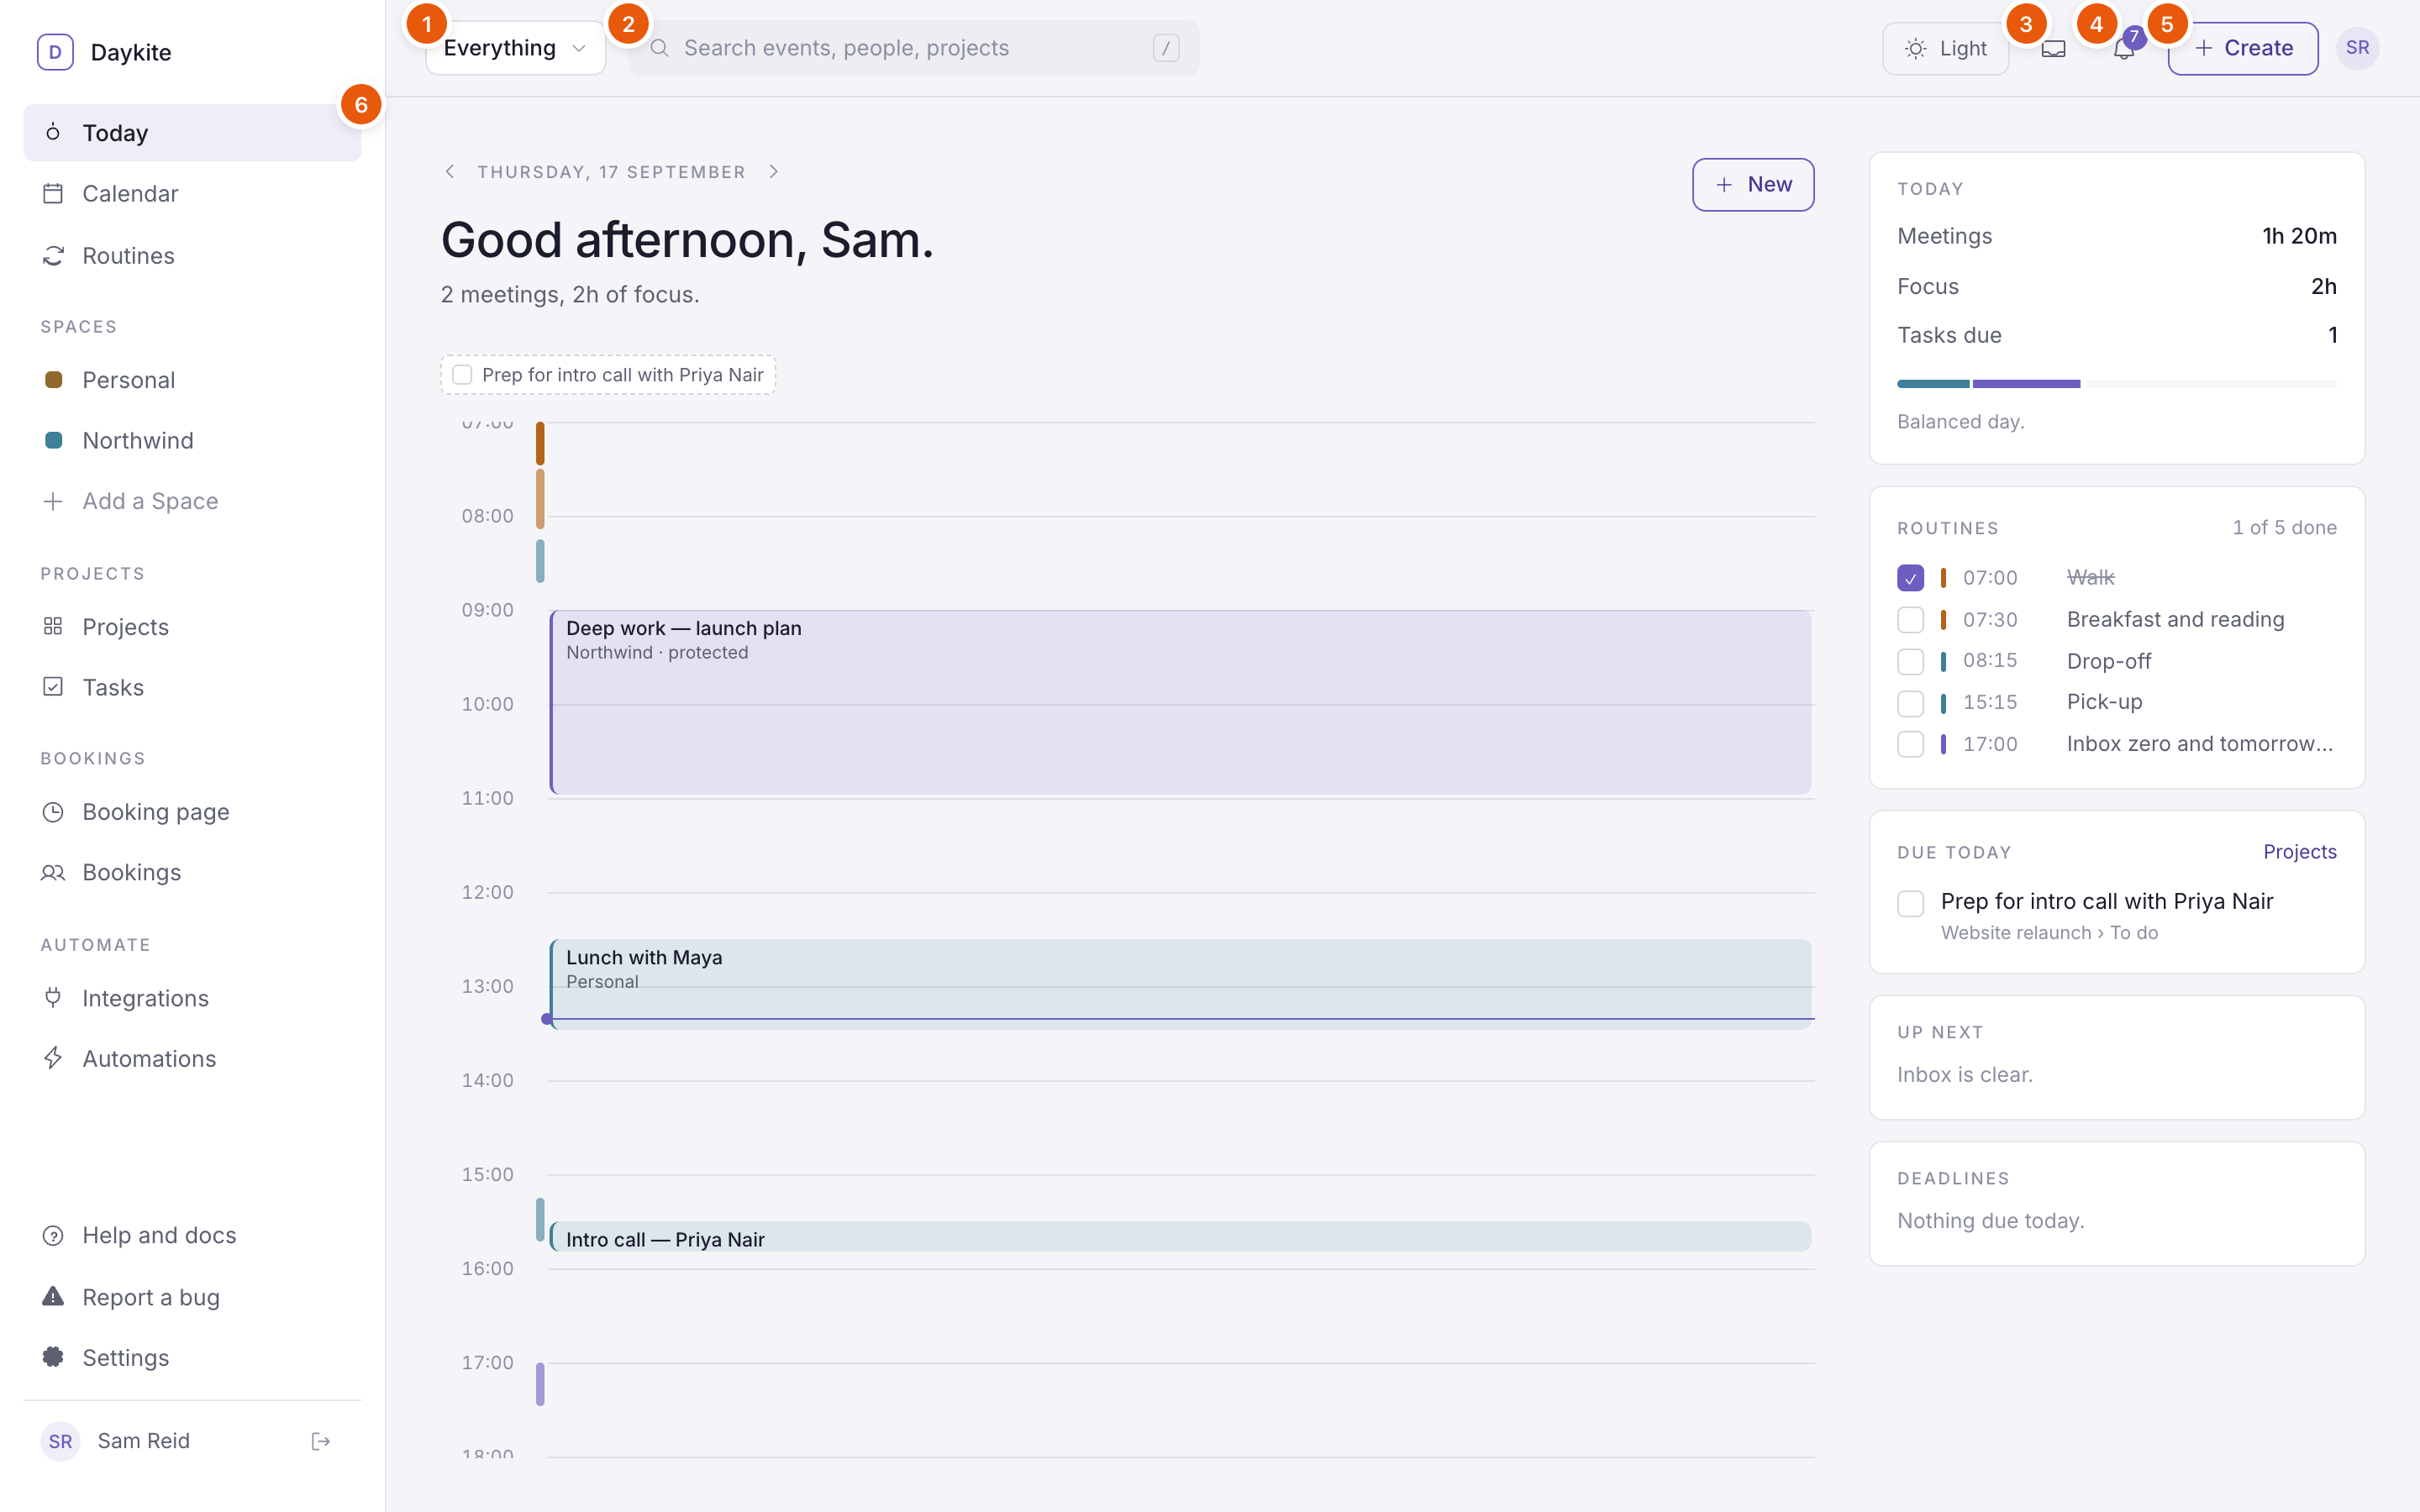Follow the Projects link in Due Today

(2300, 852)
